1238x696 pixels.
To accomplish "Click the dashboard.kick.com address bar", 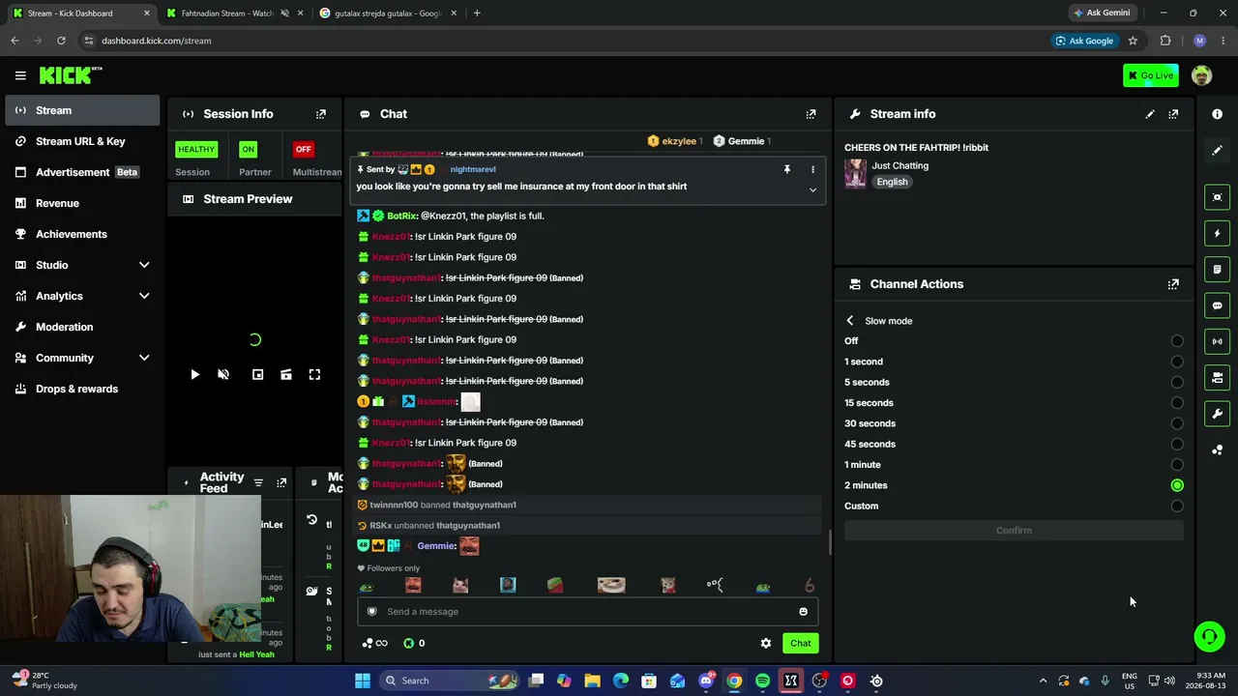I will (561, 41).
